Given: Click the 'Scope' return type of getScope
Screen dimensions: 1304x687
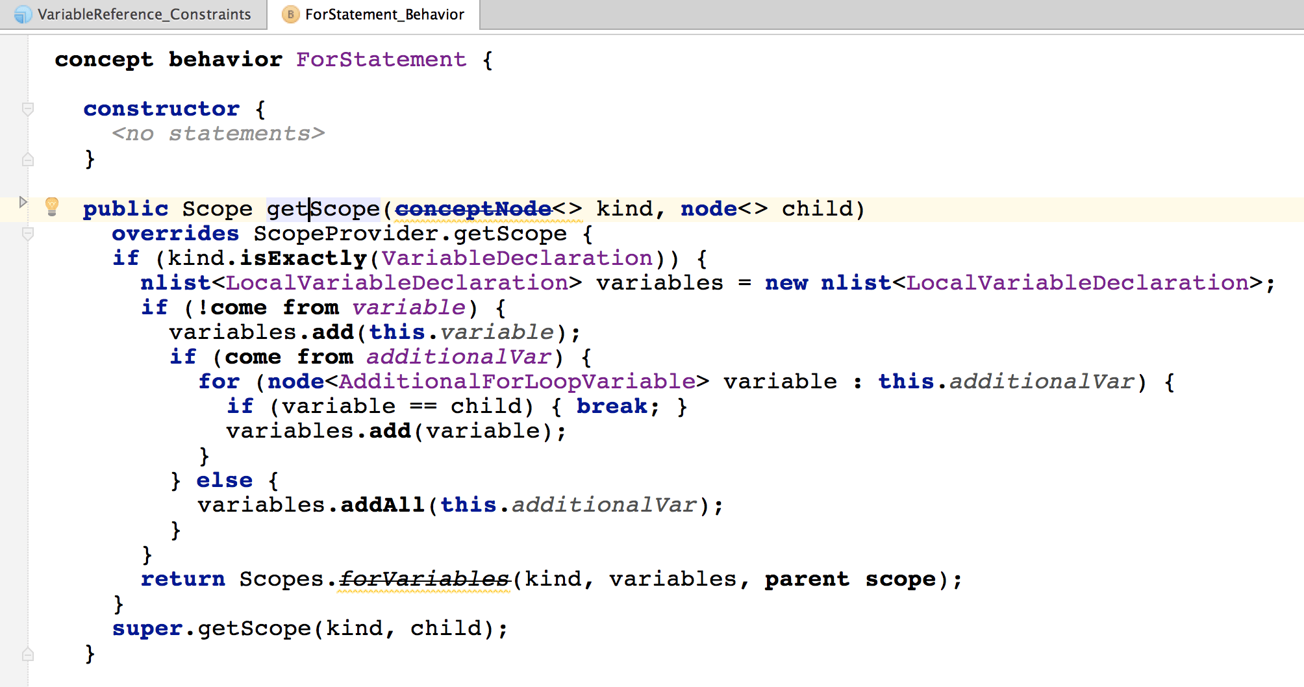Looking at the screenshot, I should point(218,209).
